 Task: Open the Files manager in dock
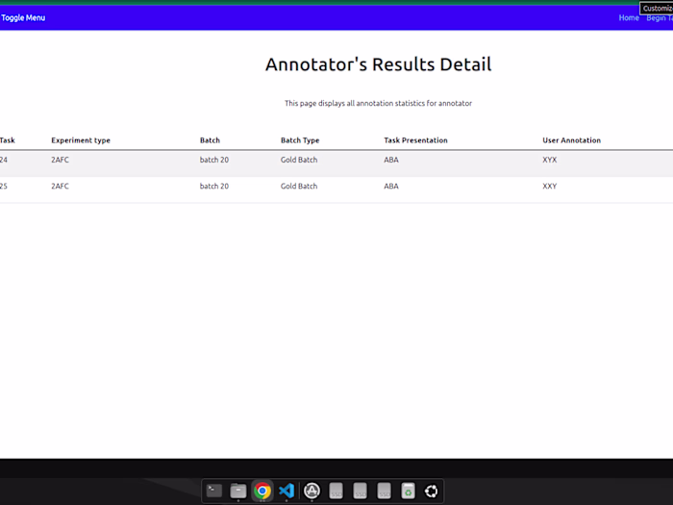pyautogui.click(x=238, y=491)
